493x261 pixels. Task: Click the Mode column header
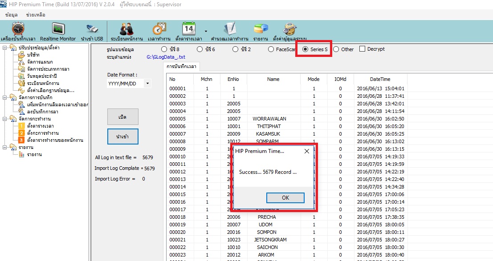coord(314,79)
